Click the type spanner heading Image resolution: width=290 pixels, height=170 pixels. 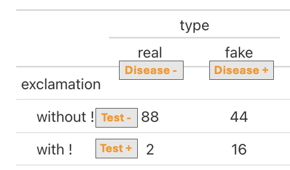coord(194,25)
